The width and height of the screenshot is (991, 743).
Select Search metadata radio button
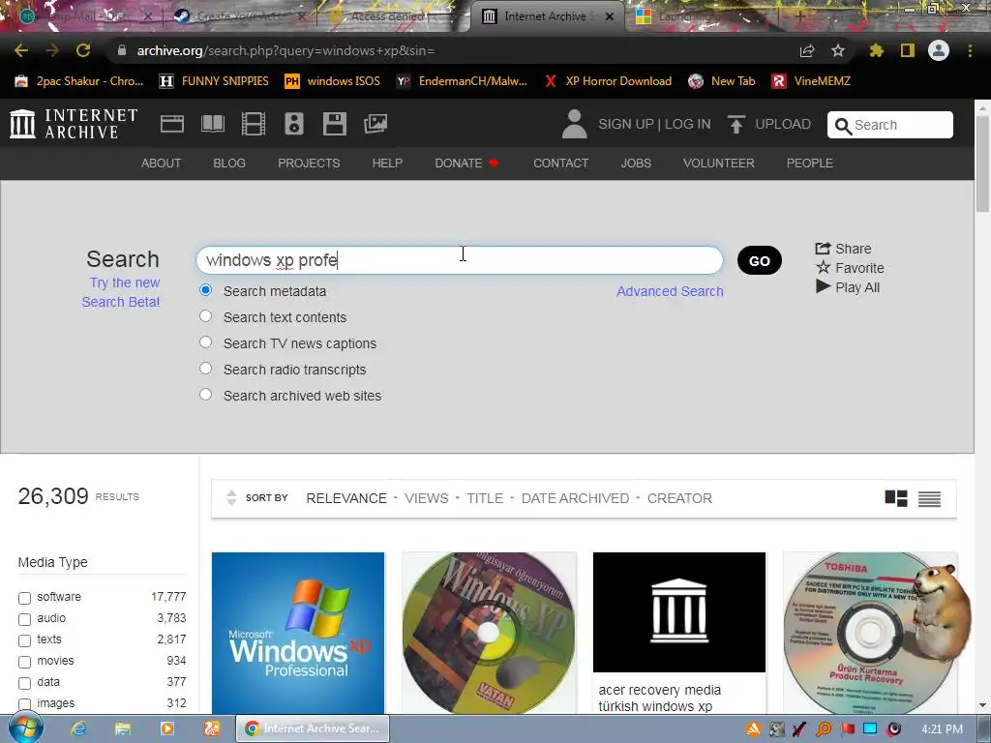point(205,290)
